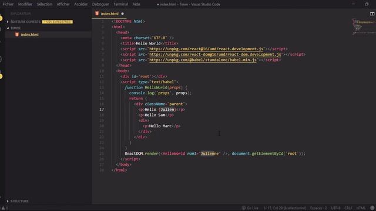
Task: Click the line and column indicator
Action: coord(285,208)
